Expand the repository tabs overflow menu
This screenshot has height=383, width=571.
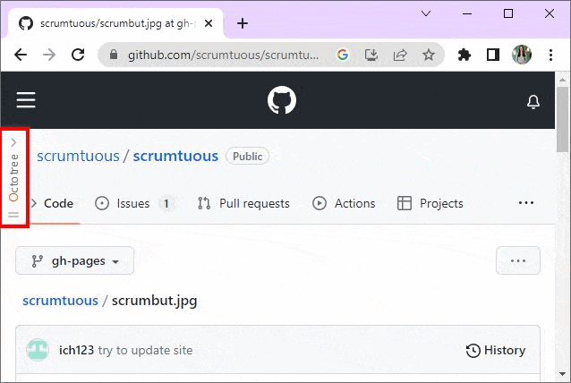pos(525,203)
